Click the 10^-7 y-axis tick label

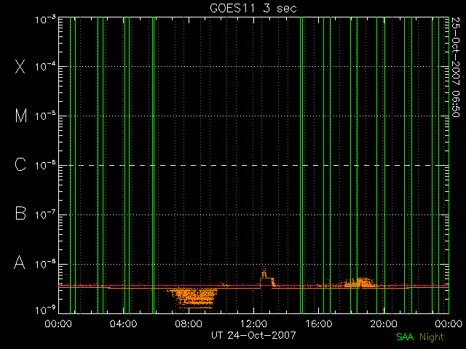click(x=45, y=215)
